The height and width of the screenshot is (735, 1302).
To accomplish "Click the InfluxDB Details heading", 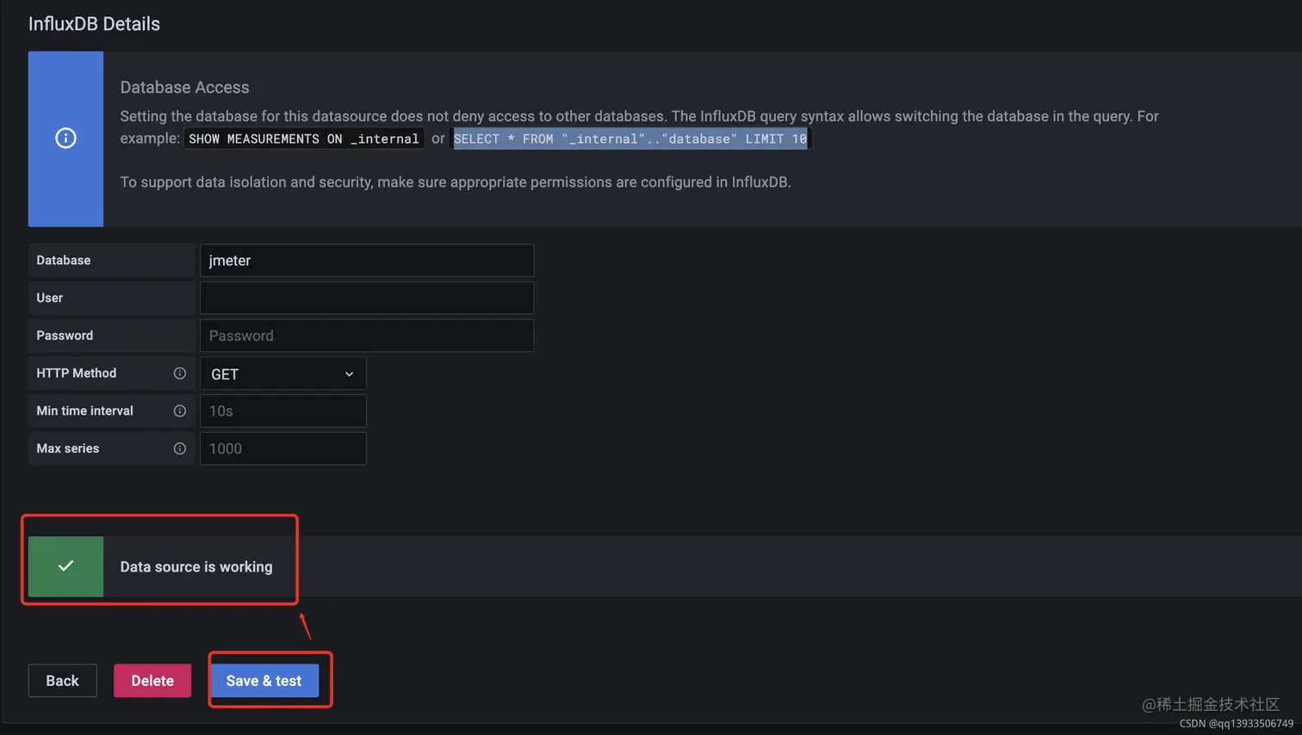I will click(x=94, y=24).
